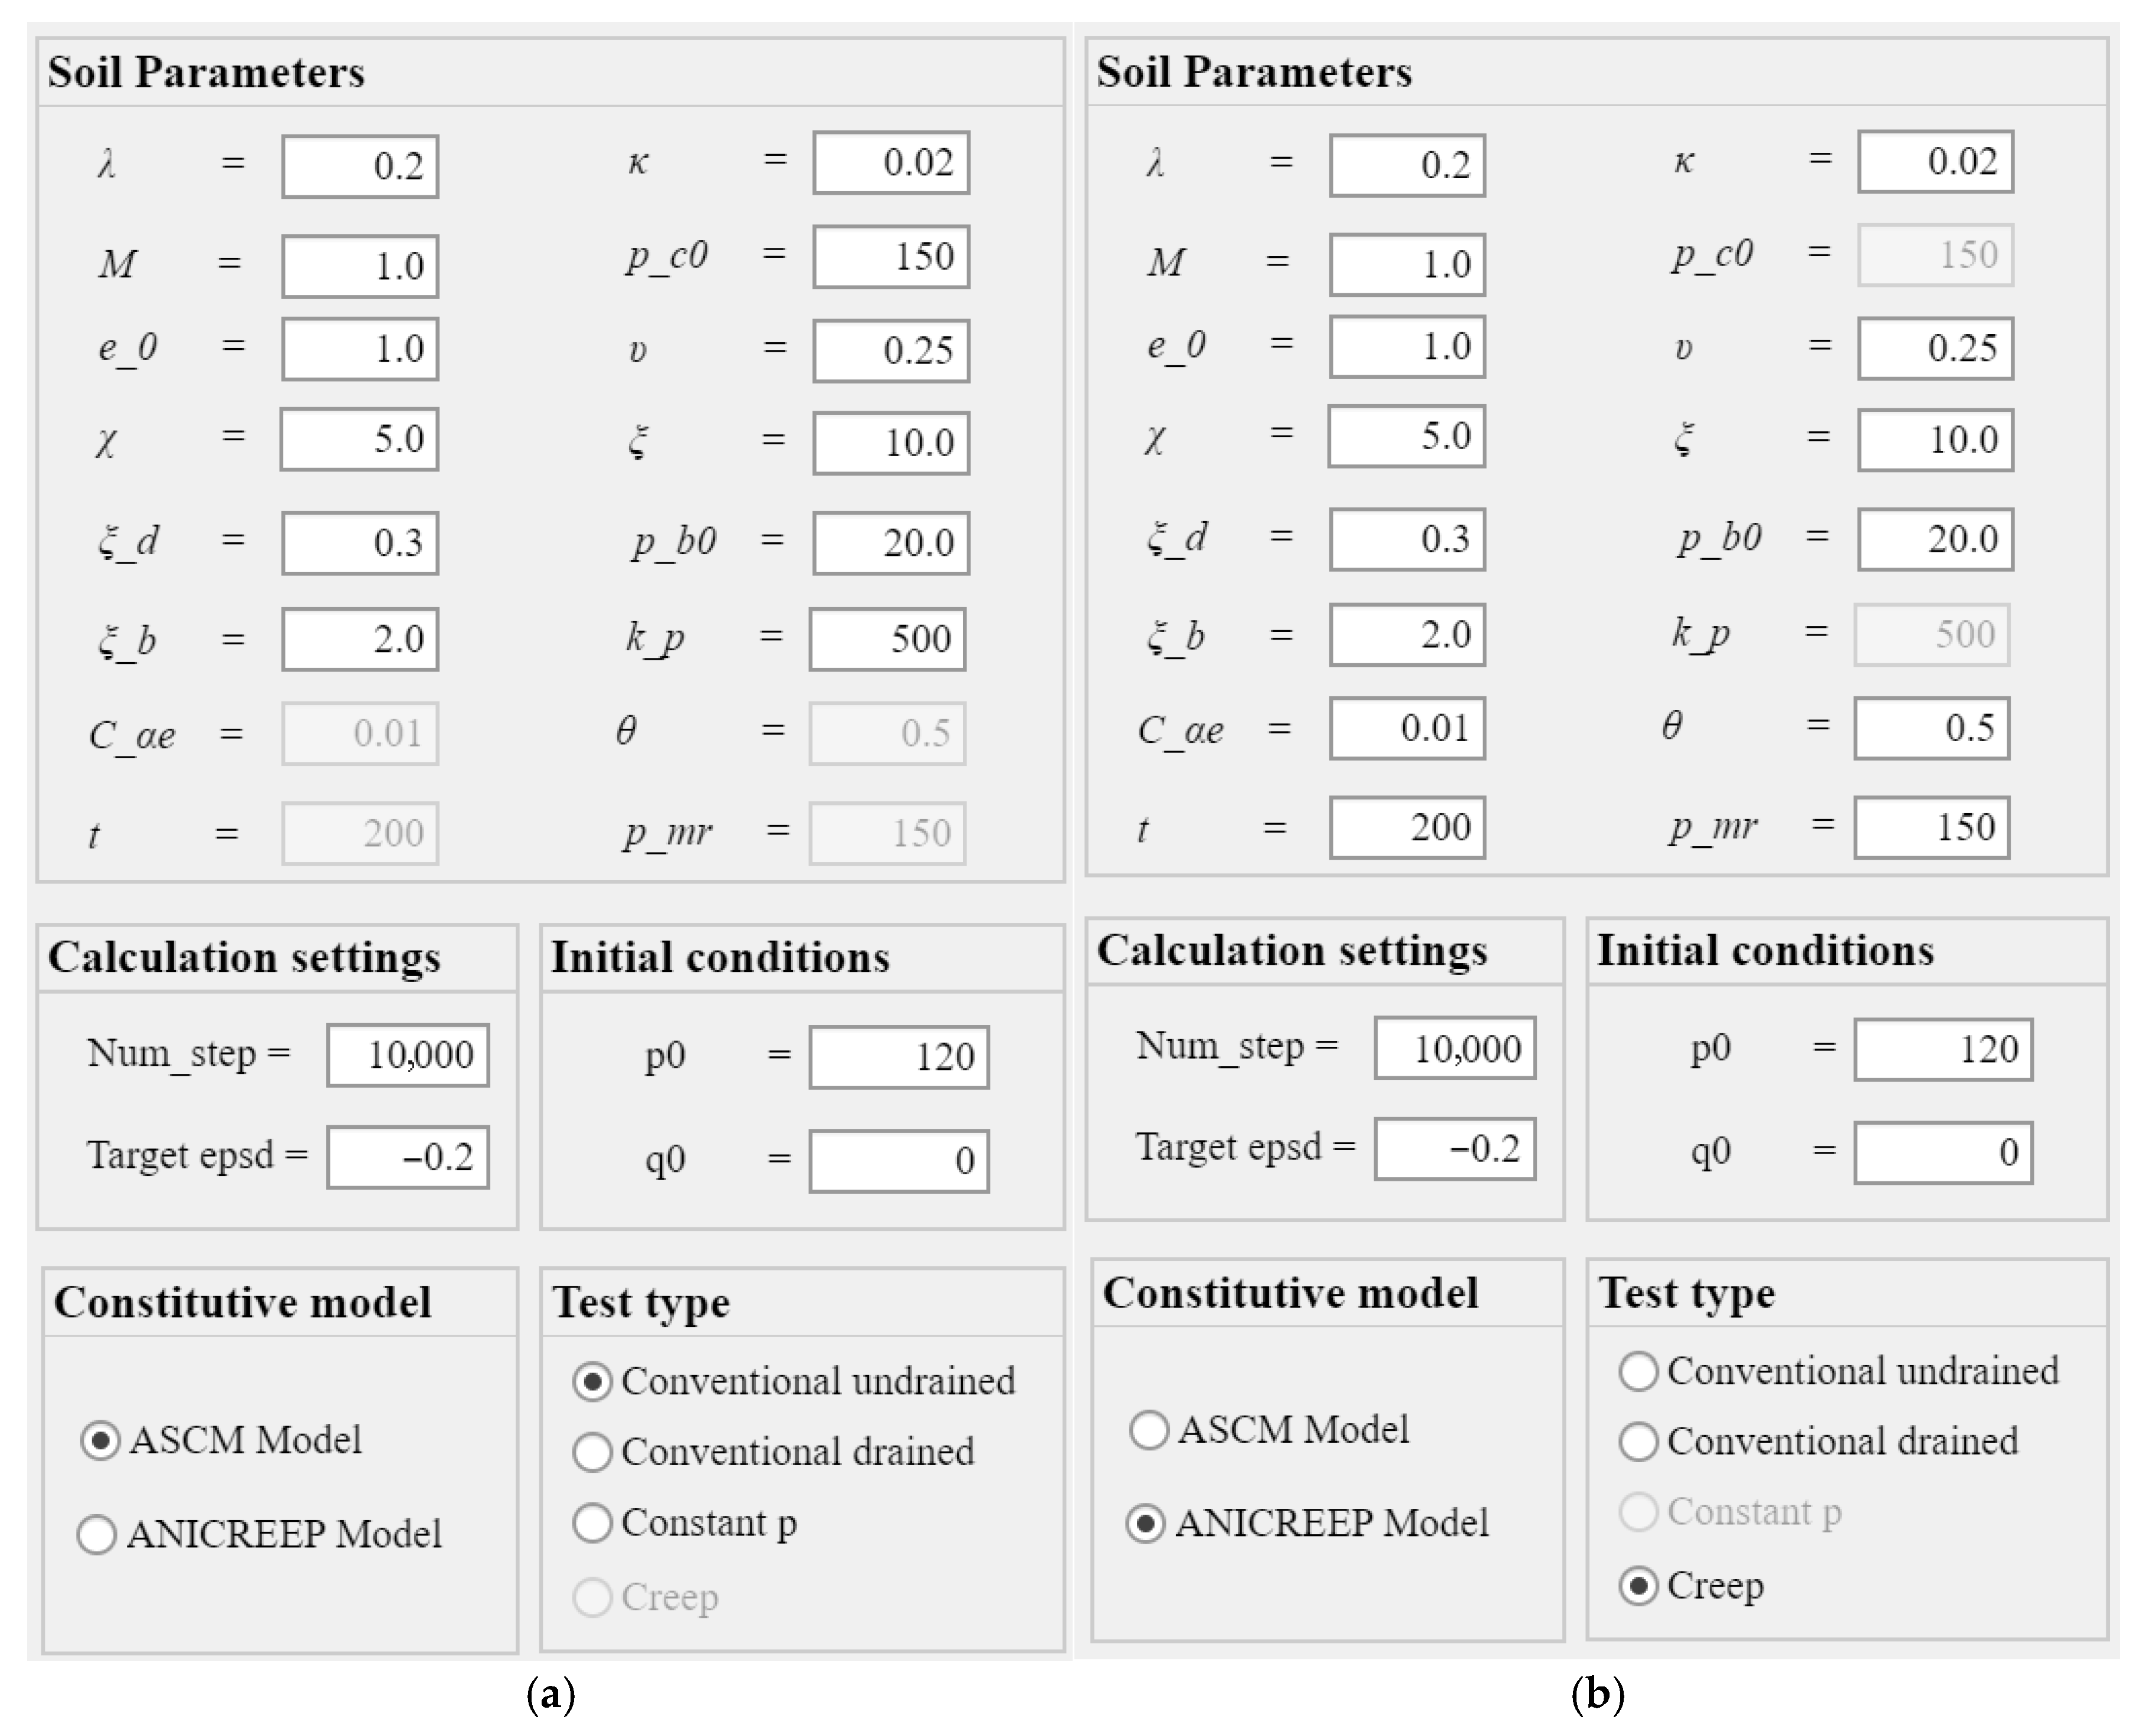The height and width of the screenshot is (1736, 2150).
Task: Choose Constant p test in panel (a)
Action: pos(592,1523)
